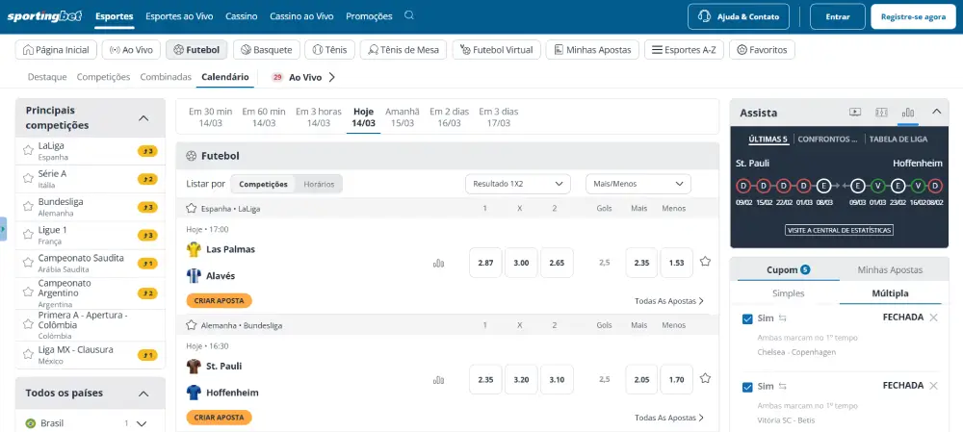Swap icon for Chelsea - Copenhagen bet
Image resolution: width=963 pixels, height=432 pixels.
click(782, 318)
